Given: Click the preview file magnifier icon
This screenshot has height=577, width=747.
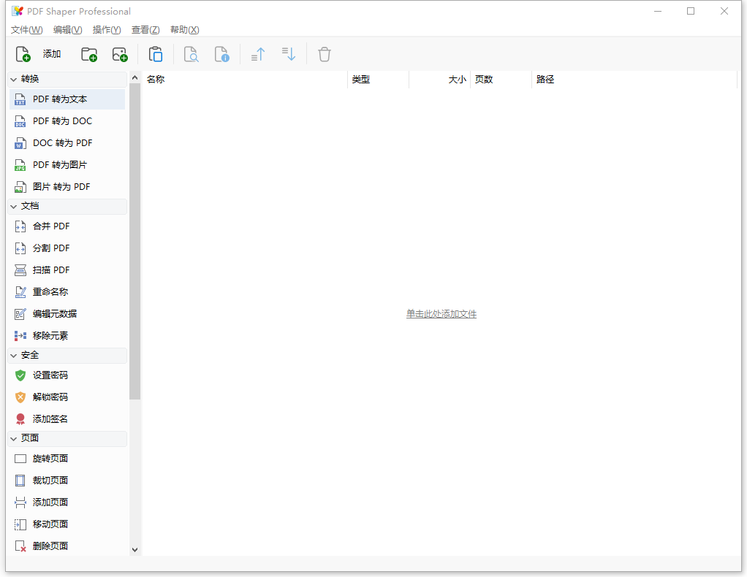Looking at the screenshot, I should pyautogui.click(x=191, y=54).
